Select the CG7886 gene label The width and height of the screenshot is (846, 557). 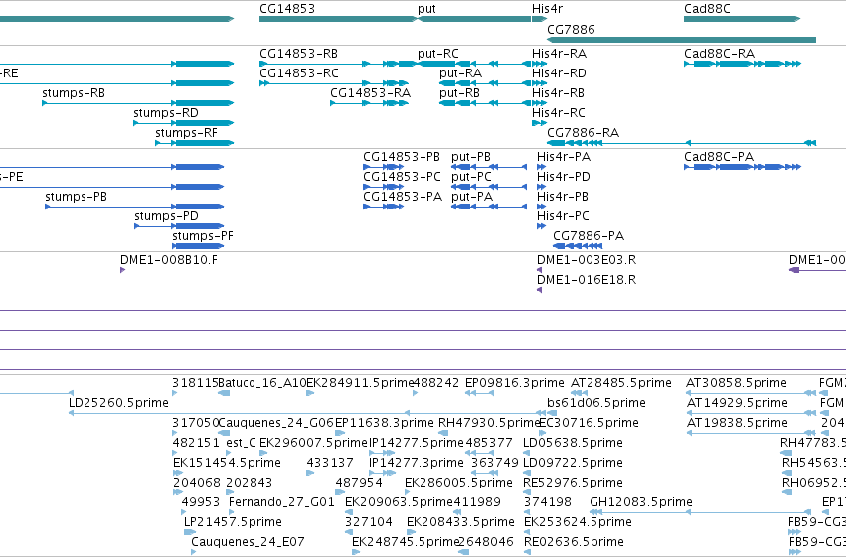[571, 30]
